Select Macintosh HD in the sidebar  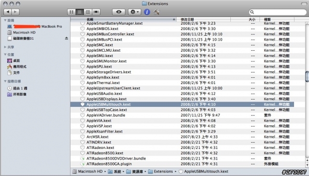(21, 32)
